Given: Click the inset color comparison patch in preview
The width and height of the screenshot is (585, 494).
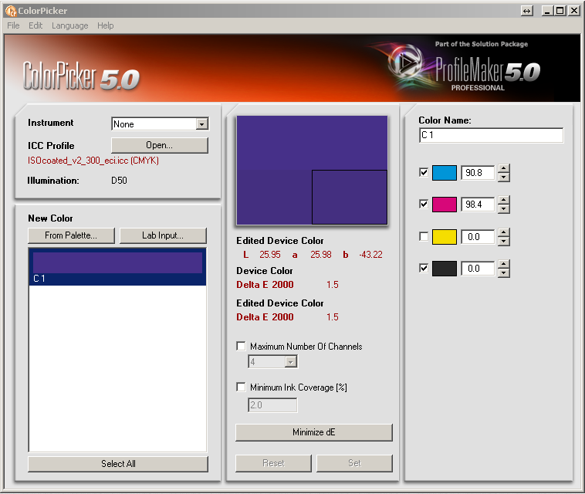Looking at the screenshot, I should [x=349, y=197].
